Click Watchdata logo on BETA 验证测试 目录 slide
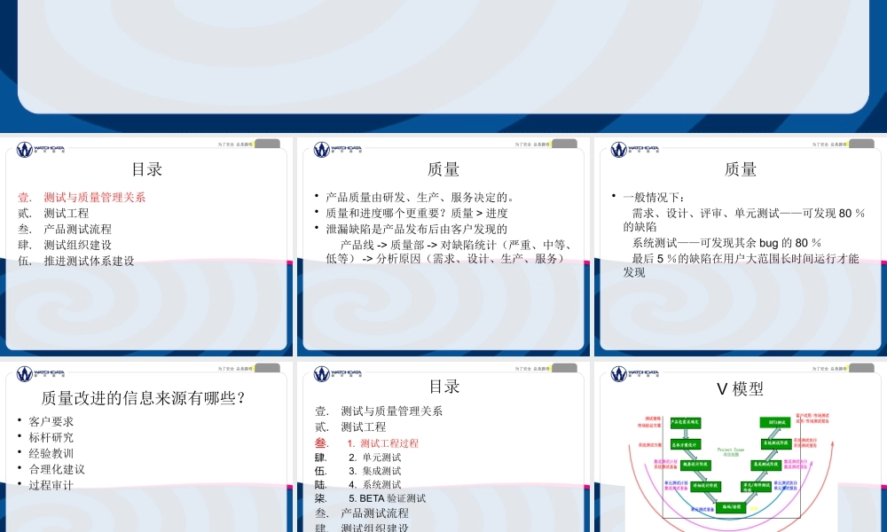 [x=338, y=373]
